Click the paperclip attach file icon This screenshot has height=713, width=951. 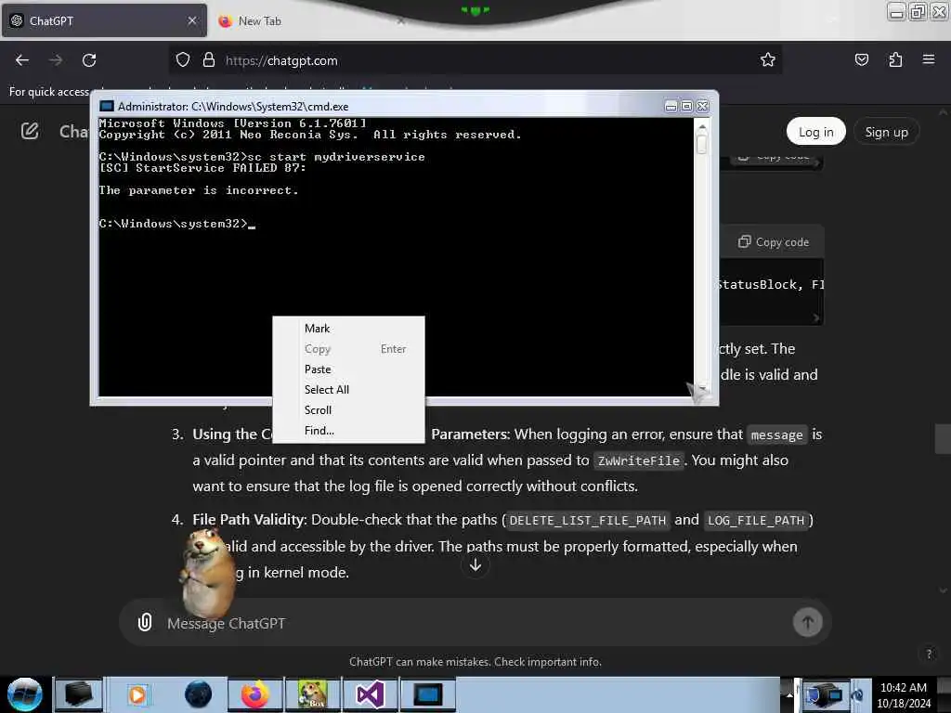pyautogui.click(x=144, y=622)
